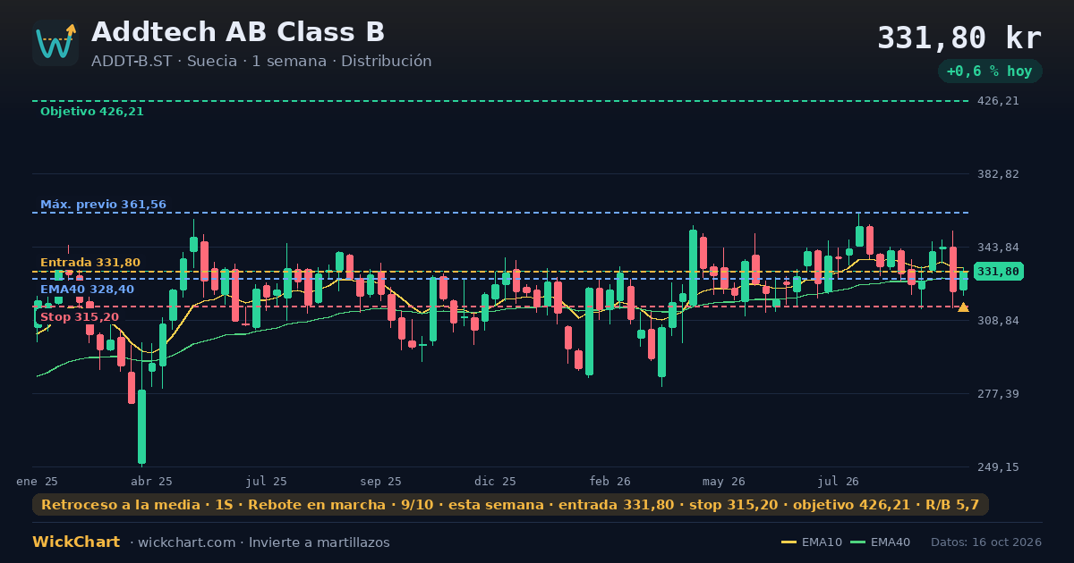Click the Datos: 16 oct 2026 text

(x=986, y=542)
